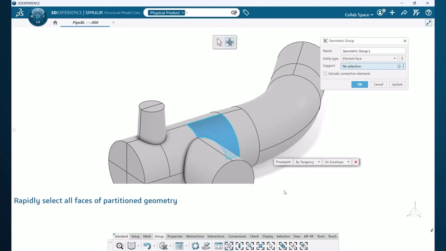Click the Share arrow icon in top bar

click(404, 13)
